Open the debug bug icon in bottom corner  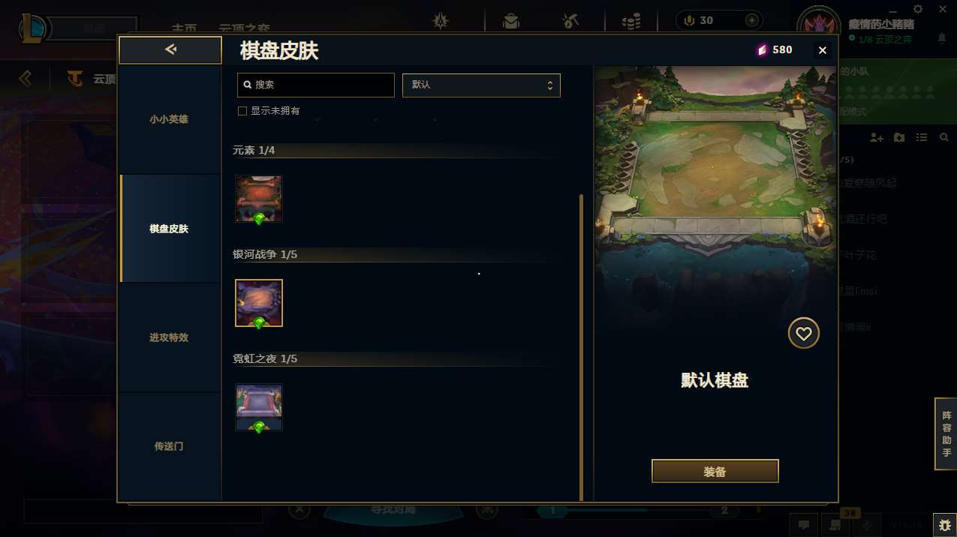point(943,523)
